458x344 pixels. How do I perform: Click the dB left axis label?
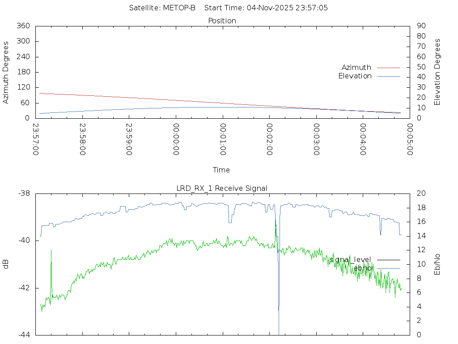(x=6, y=264)
